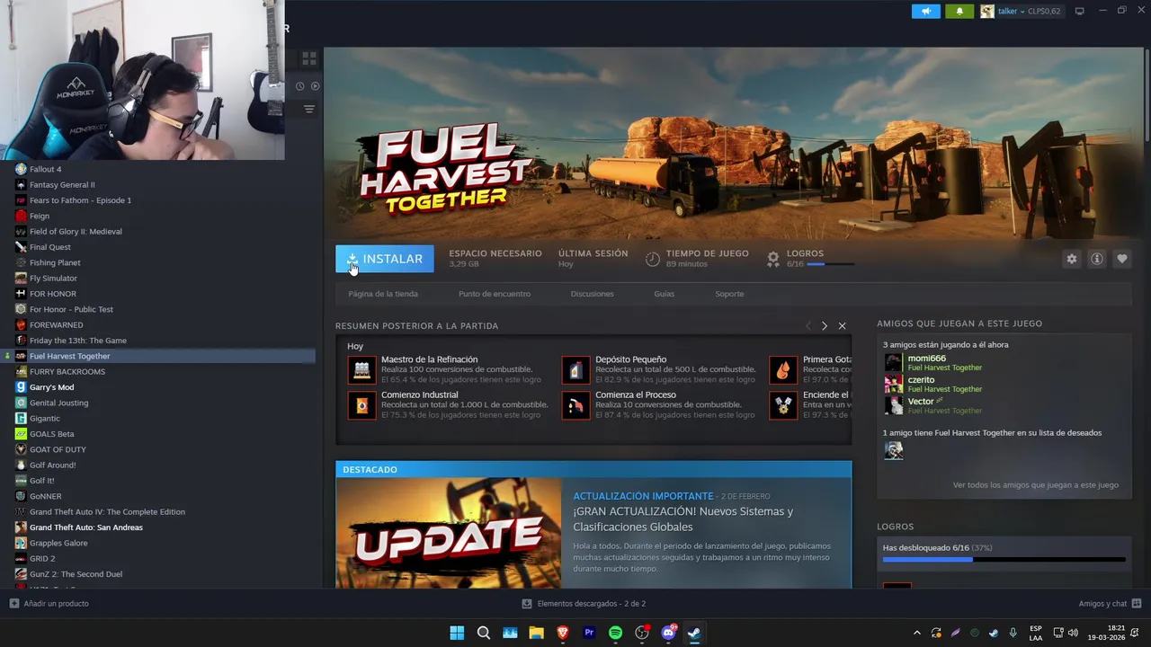This screenshot has height=647, width=1151.
Task: Toggle the recent activity clock filter
Action: tap(300, 86)
